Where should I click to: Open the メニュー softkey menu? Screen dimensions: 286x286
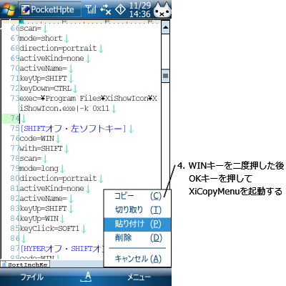(139, 277)
